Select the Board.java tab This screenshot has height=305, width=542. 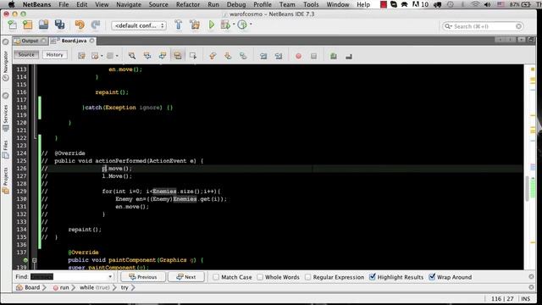tap(74, 41)
